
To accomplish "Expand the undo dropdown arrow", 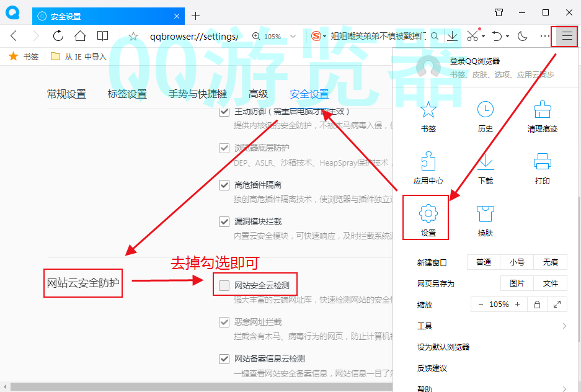I will point(507,37).
